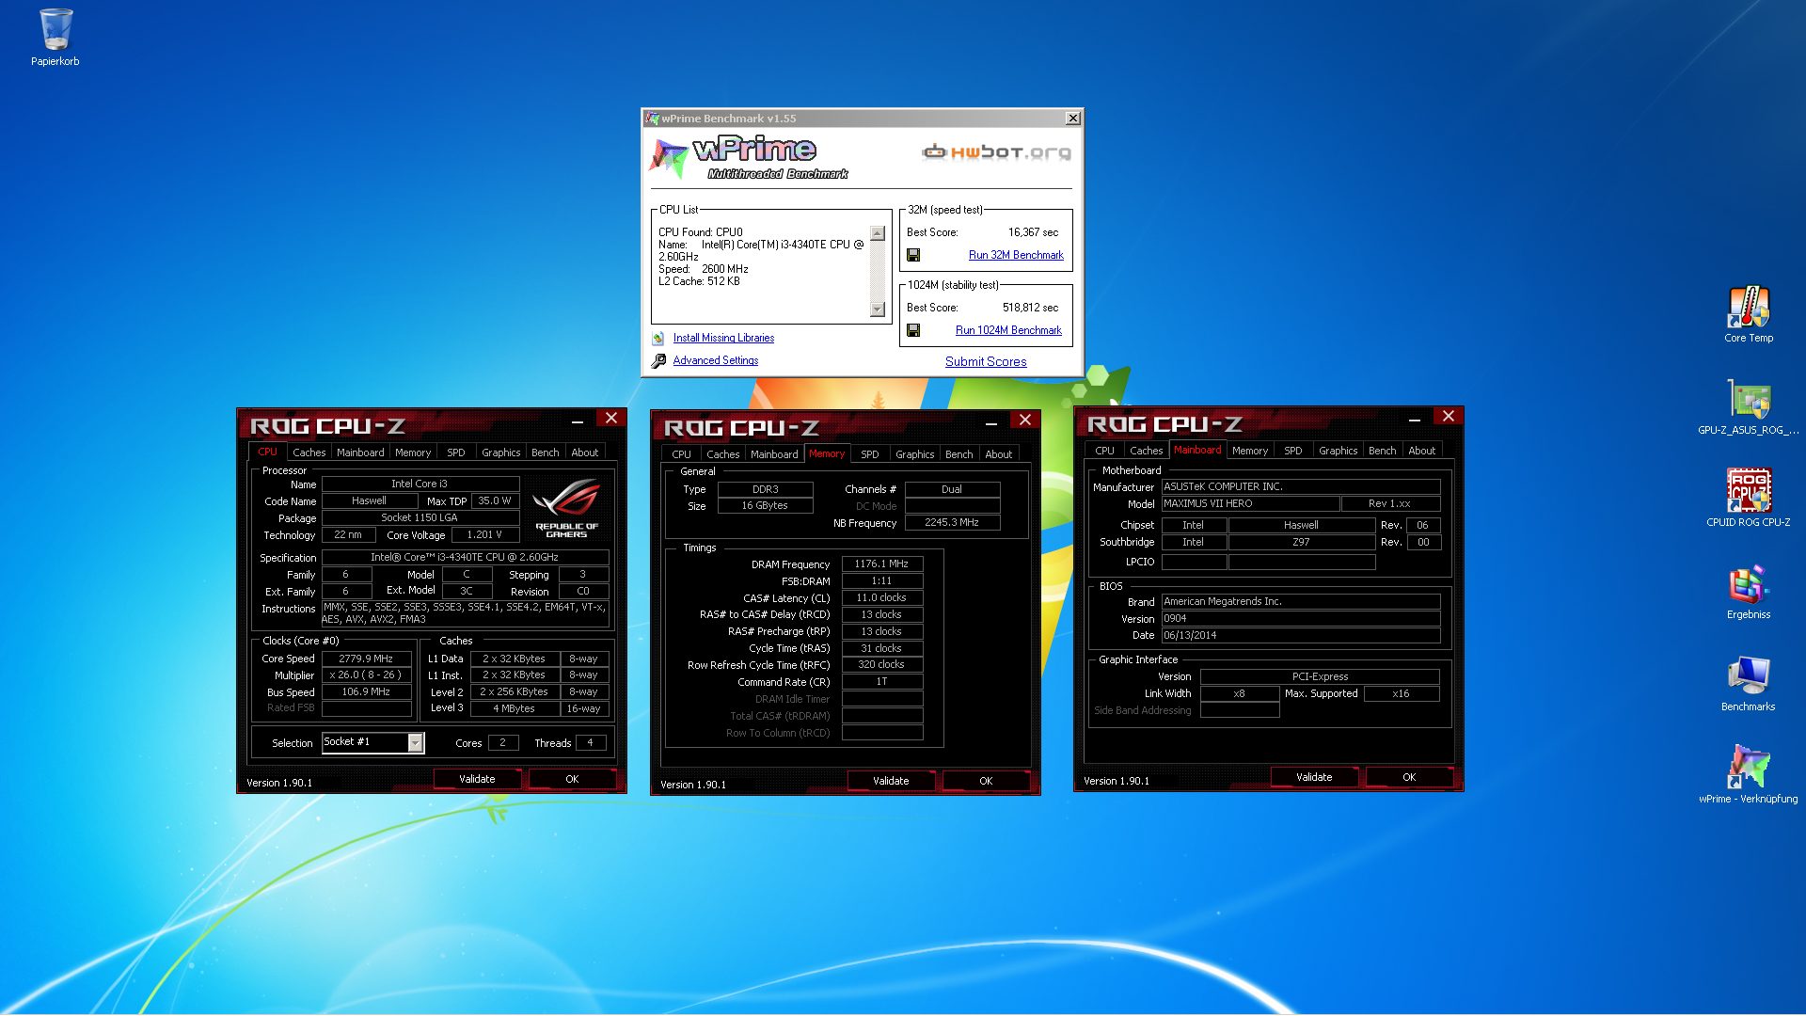This screenshot has width=1806, height=1016.
Task: Click OK in middle CPU-Z window
Action: 986,781
